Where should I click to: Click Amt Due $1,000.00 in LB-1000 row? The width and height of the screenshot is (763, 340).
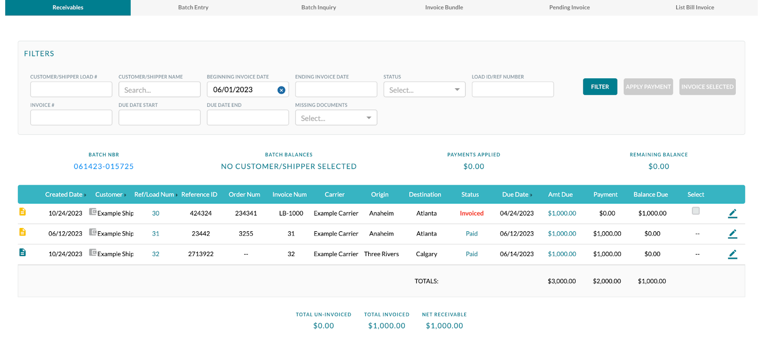click(x=562, y=214)
